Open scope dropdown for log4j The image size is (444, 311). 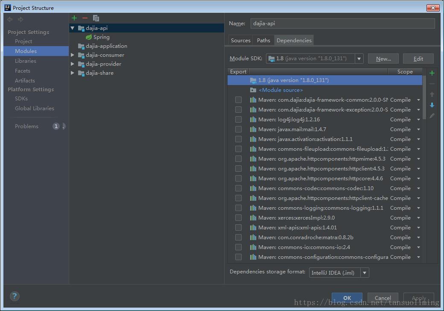click(x=418, y=120)
